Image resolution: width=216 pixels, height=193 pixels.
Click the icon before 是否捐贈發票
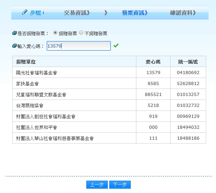14,34
